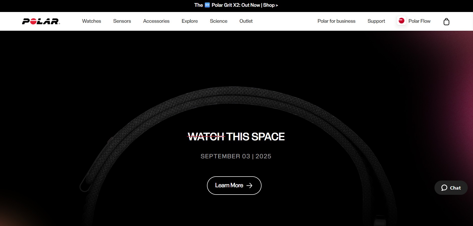Click the arrow inside Learn More
The image size is (473, 226).
(x=249, y=186)
